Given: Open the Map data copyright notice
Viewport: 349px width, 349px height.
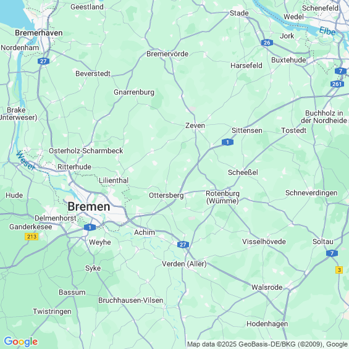Looking at the screenshot, I should pos(267,344).
